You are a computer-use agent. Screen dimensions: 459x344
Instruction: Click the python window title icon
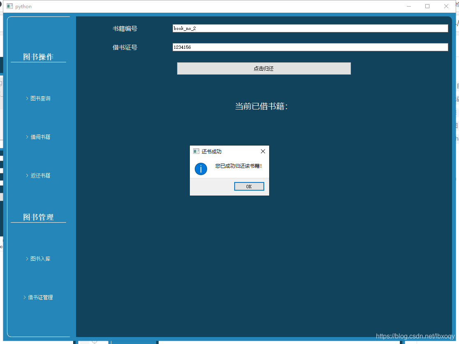tap(10, 6)
